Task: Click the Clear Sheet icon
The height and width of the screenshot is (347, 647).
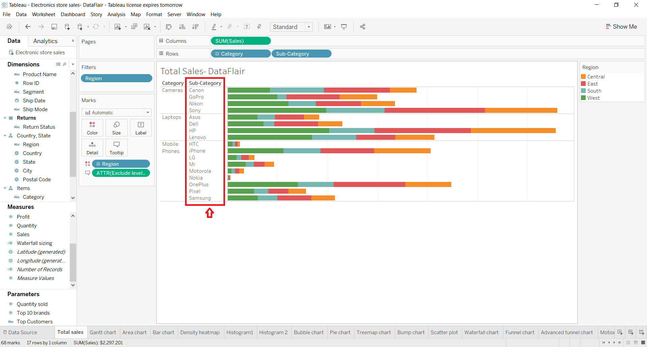Action: (147, 27)
